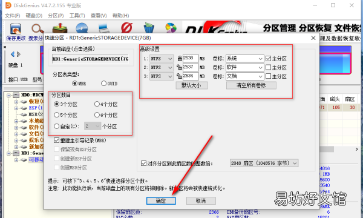The image size is (363, 218).
Task: Click the horizontal scrollbar right arrow
Action: pyautogui.click(x=357, y=149)
